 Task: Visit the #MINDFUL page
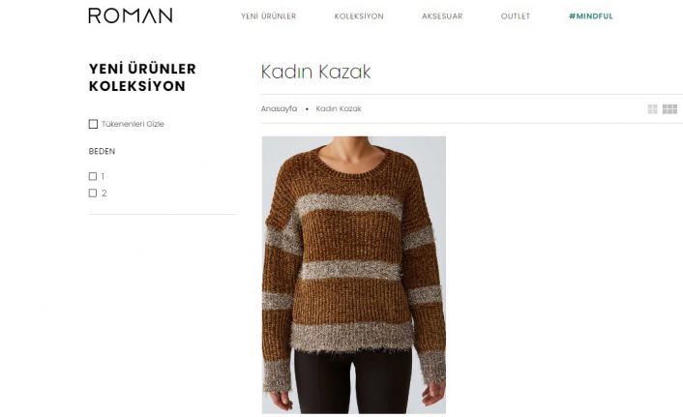tap(591, 16)
